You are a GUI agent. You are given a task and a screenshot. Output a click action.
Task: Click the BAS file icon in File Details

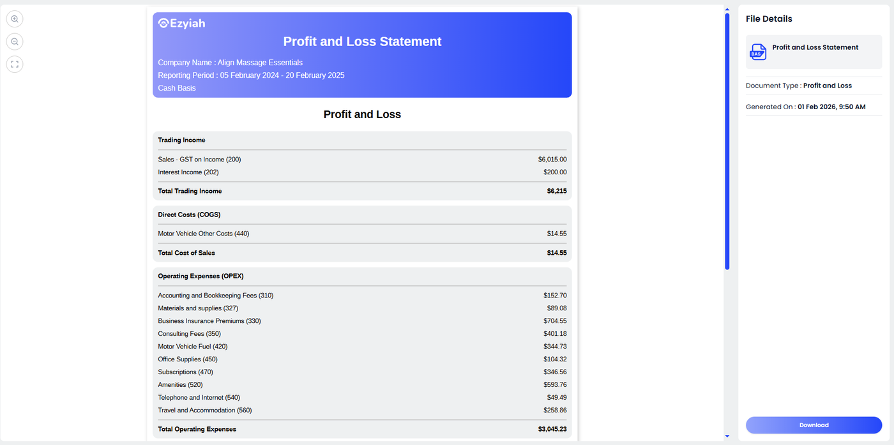point(758,52)
